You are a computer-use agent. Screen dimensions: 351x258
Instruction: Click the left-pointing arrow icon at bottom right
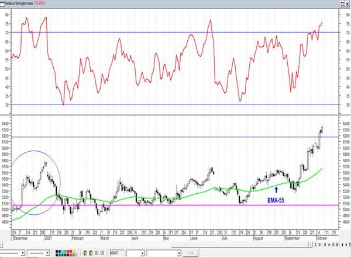342,245
